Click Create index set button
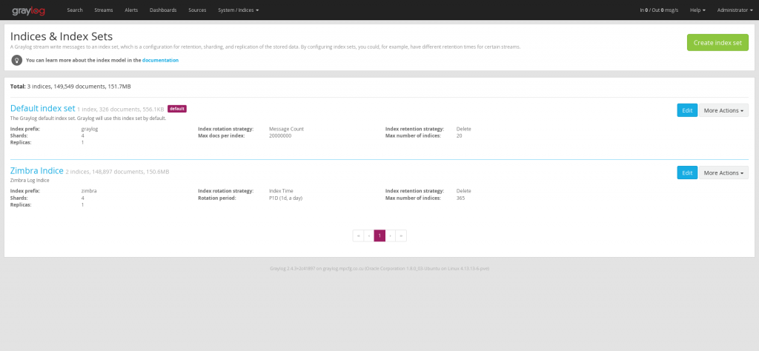The width and height of the screenshot is (759, 351). coord(717,42)
